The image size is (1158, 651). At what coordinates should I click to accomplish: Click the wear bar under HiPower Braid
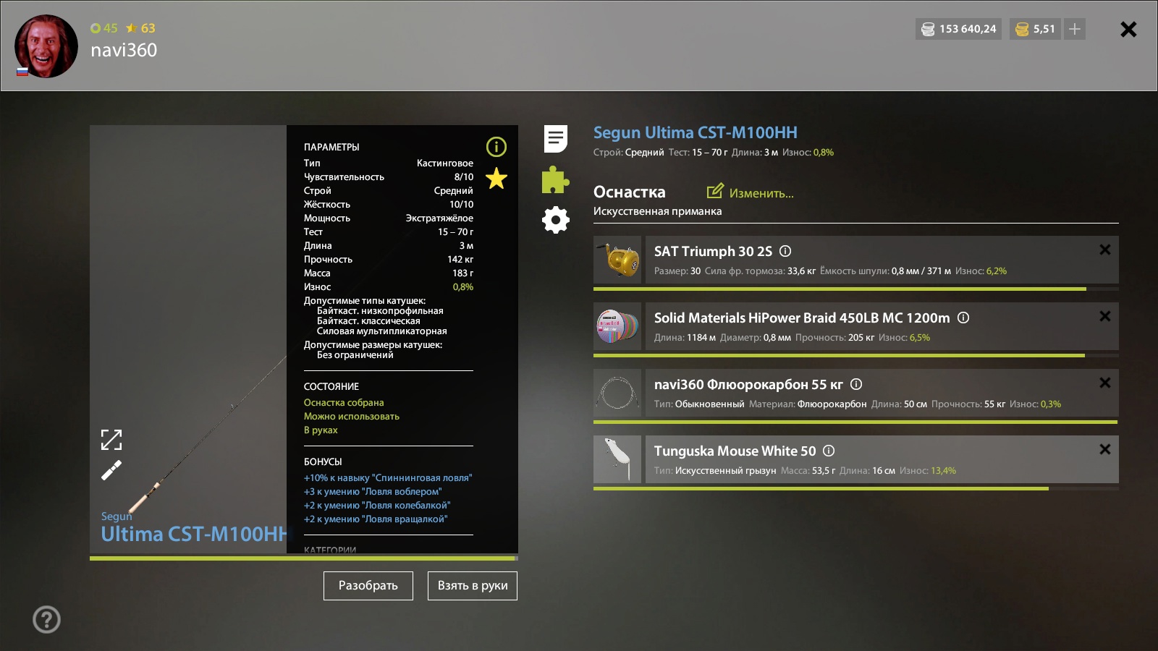pyautogui.click(x=856, y=355)
